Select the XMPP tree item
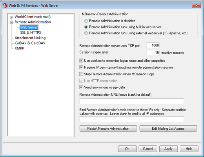This screenshot has width=204, height=157. point(19,48)
